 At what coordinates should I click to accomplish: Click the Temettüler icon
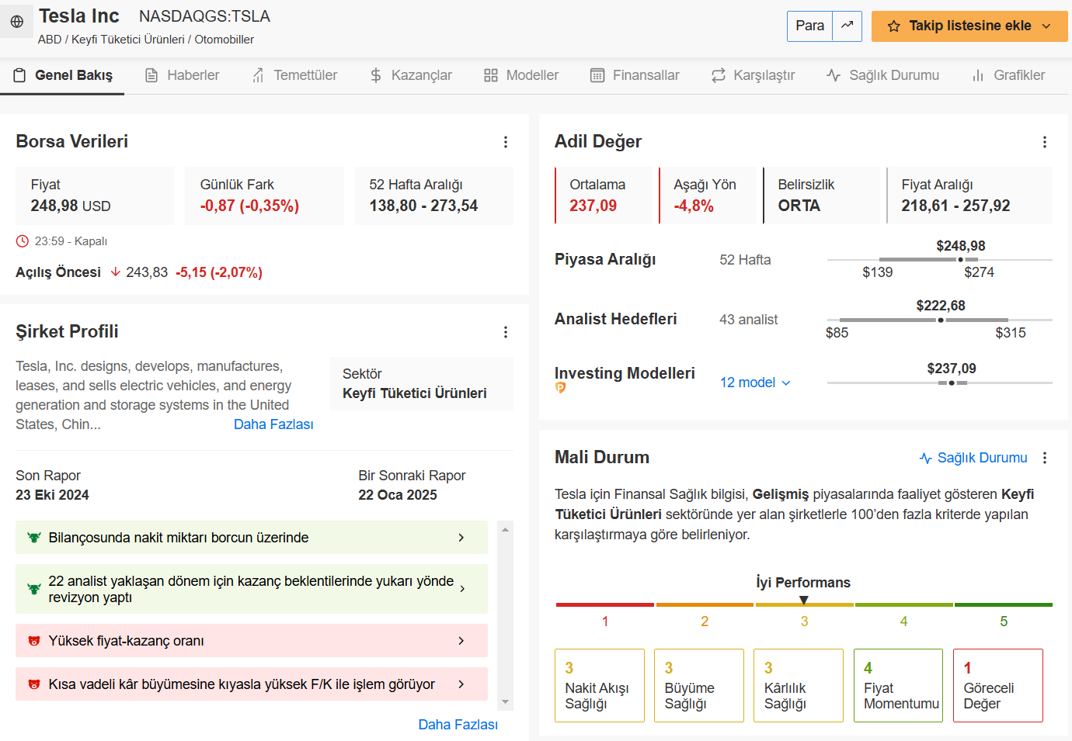[258, 75]
